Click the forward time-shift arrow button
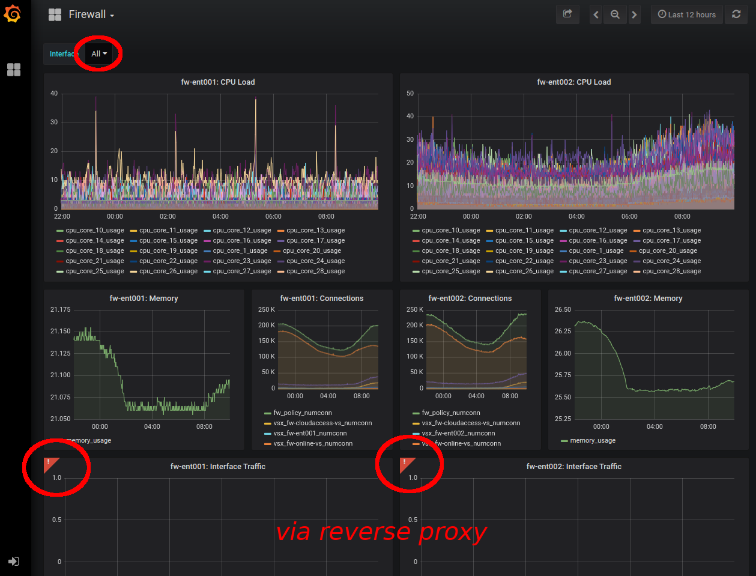756x576 pixels. [x=635, y=14]
